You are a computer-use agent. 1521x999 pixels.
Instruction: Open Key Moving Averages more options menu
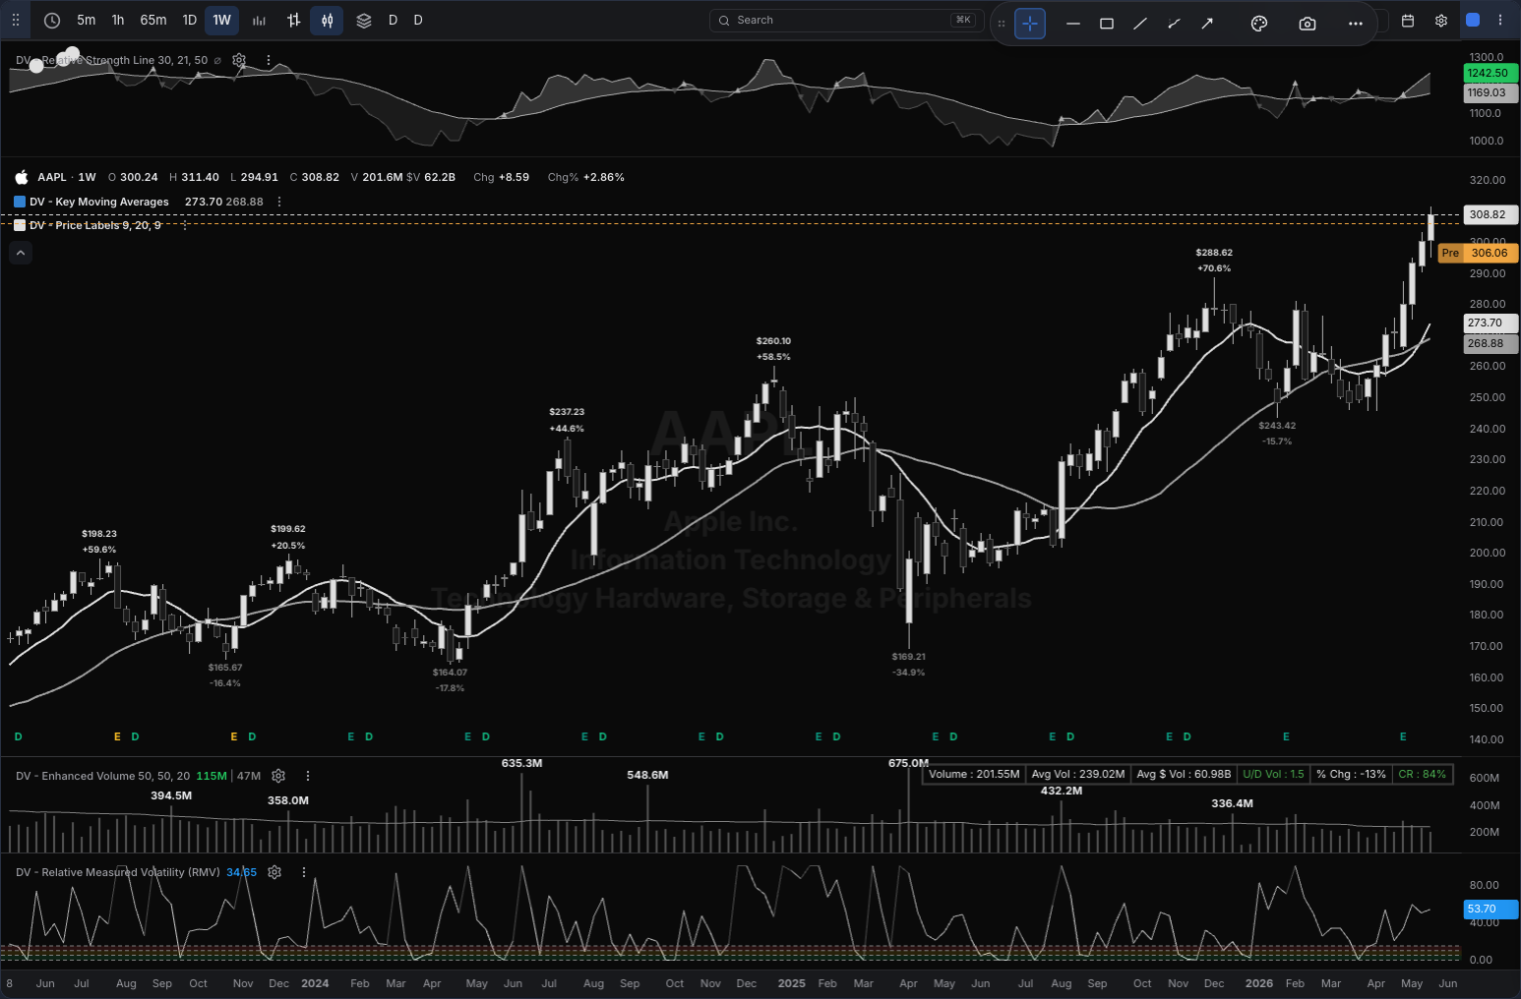[279, 202]
